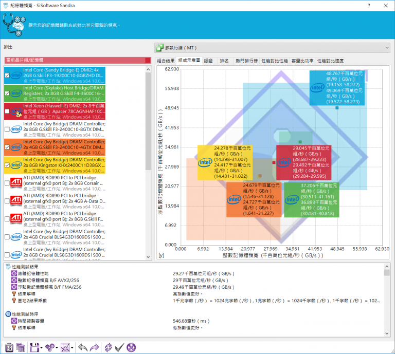
Task: Click the help question mark in title bar
Action: [369, 6]
